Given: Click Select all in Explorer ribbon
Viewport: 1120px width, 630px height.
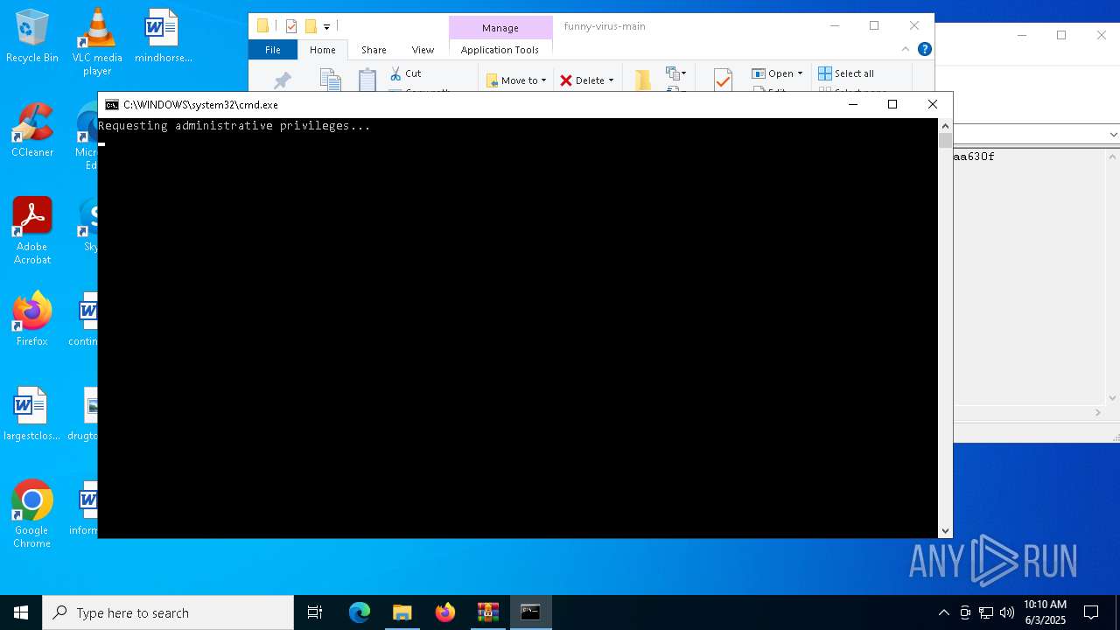Looking at the screenshot, I should point(846,73).
